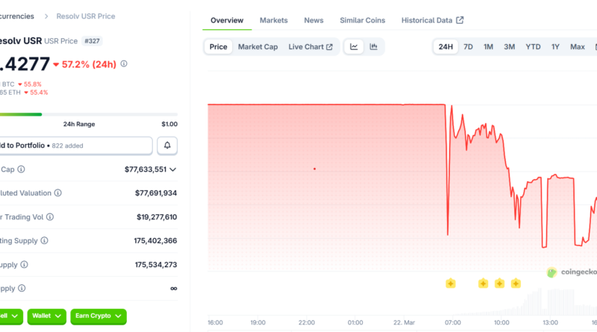Viewport: 597px width, 332px height.
Task: Toggle chart to Market Cap
Action: 257,47
